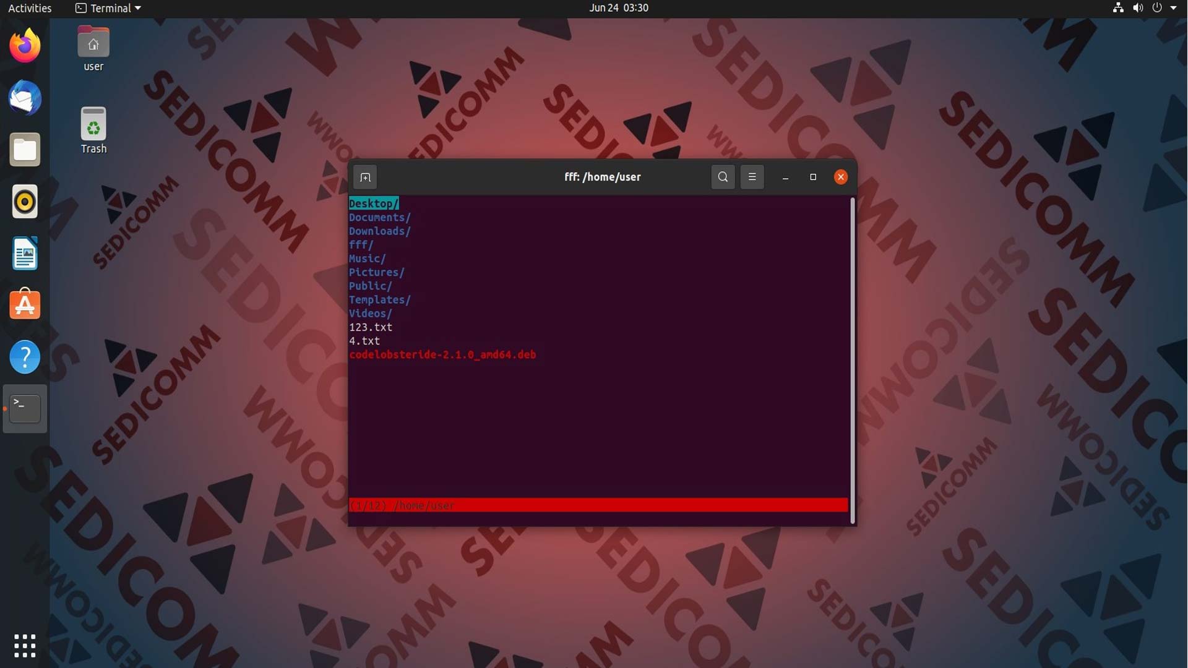
Task: Launch Thunderbird mail from the dock
Action: point(25,98)
